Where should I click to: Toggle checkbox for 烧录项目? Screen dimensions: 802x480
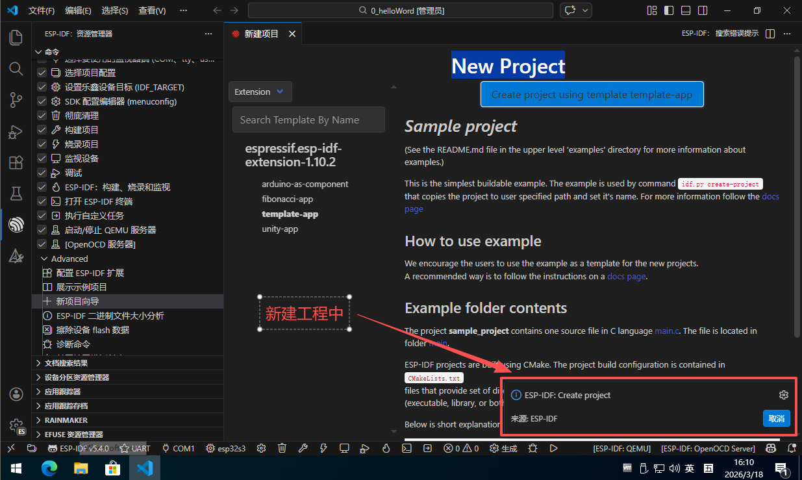(x=42, y=144)
